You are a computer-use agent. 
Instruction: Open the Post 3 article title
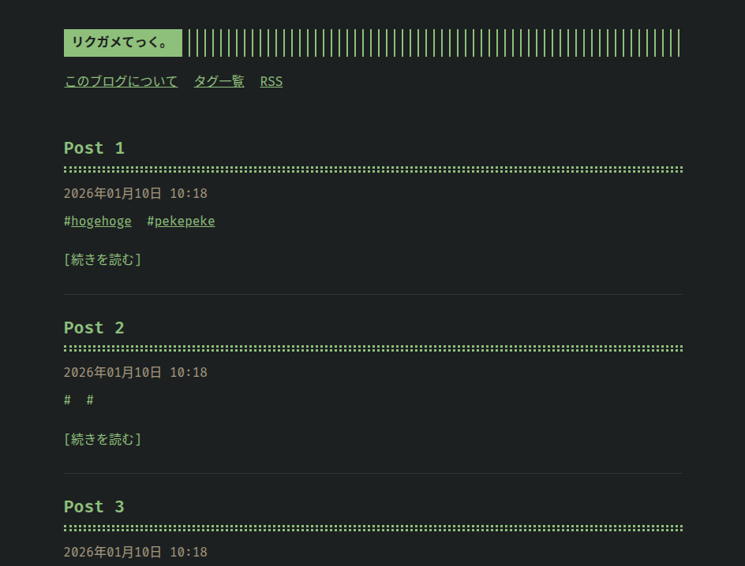(x=94, y=507)
